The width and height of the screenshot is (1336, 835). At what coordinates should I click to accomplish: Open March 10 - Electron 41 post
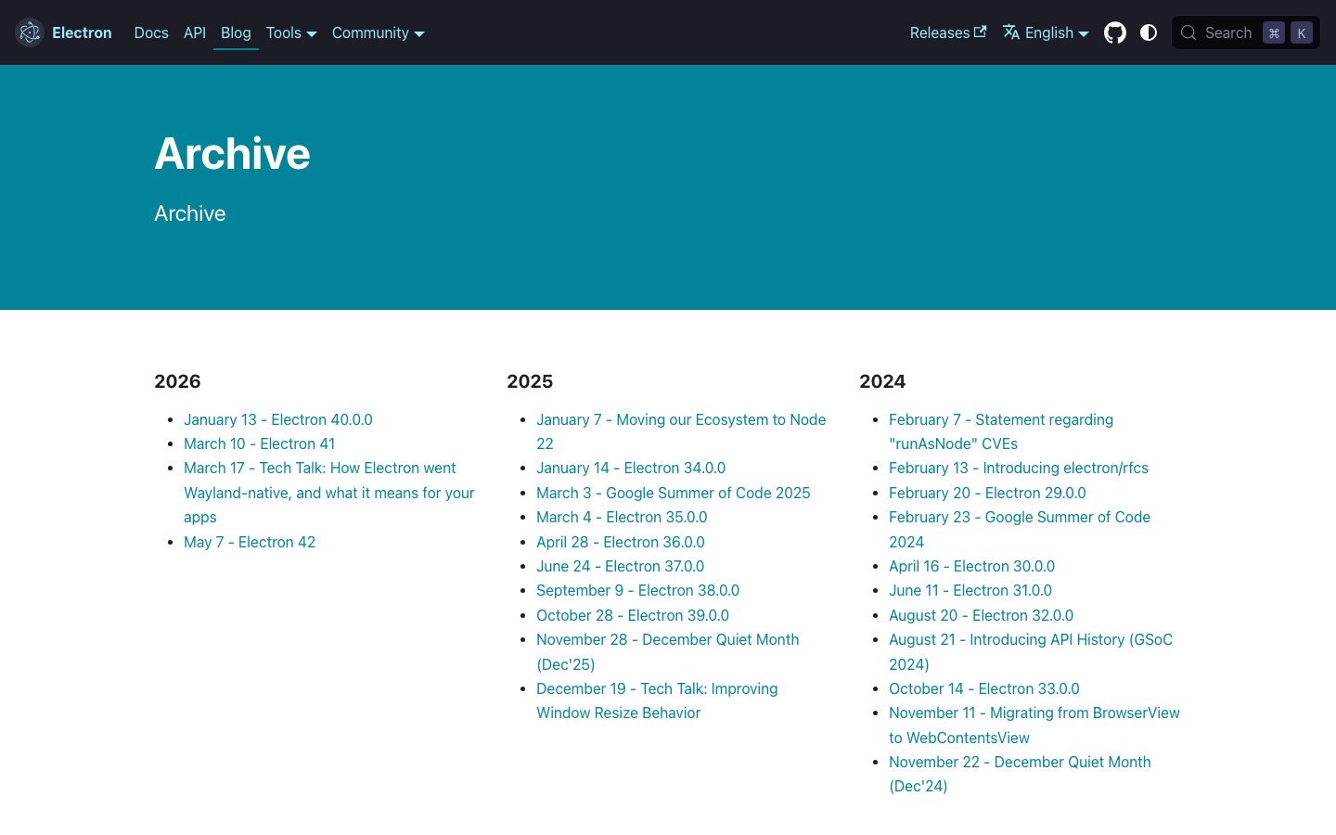coord(260,443)
